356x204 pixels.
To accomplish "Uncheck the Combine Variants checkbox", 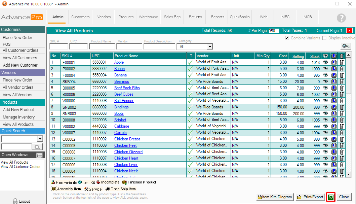I will (287, 38).
